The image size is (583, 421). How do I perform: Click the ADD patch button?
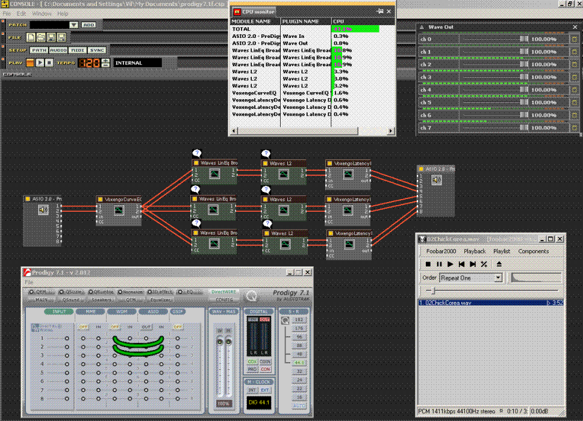[x=89, y=25]
